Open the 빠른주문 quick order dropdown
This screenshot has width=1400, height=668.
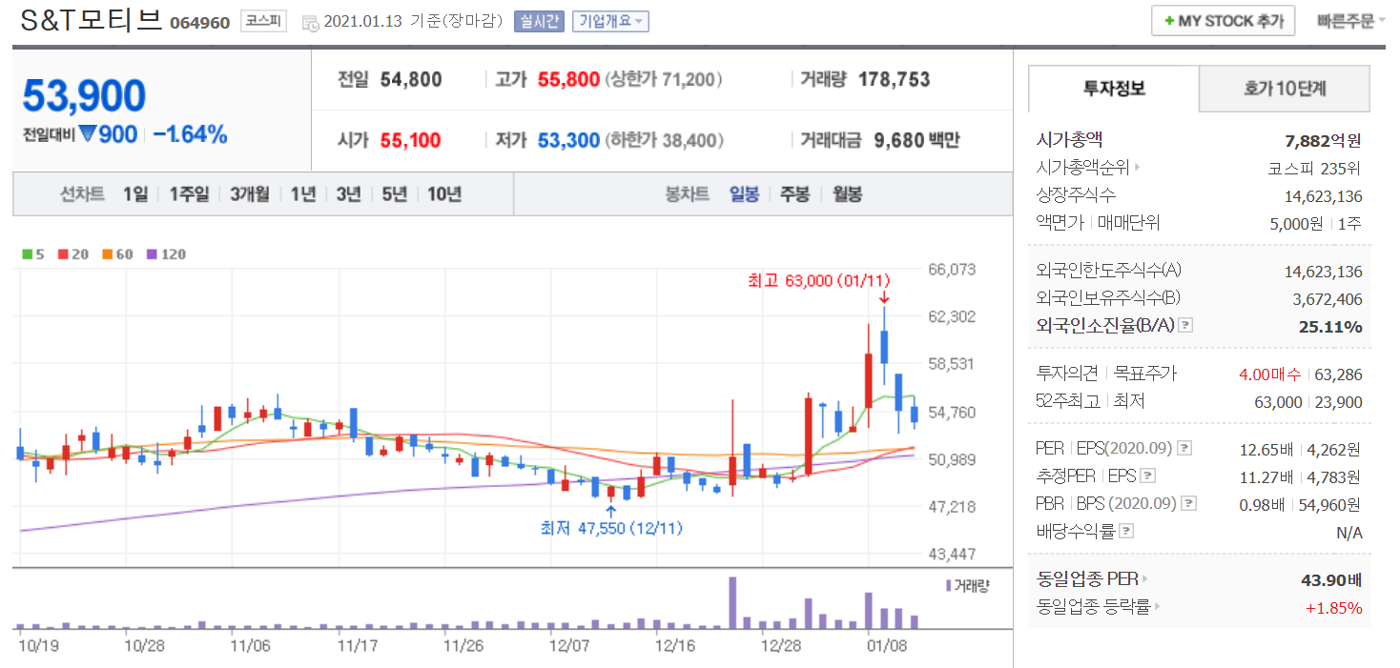point(1350,20)
